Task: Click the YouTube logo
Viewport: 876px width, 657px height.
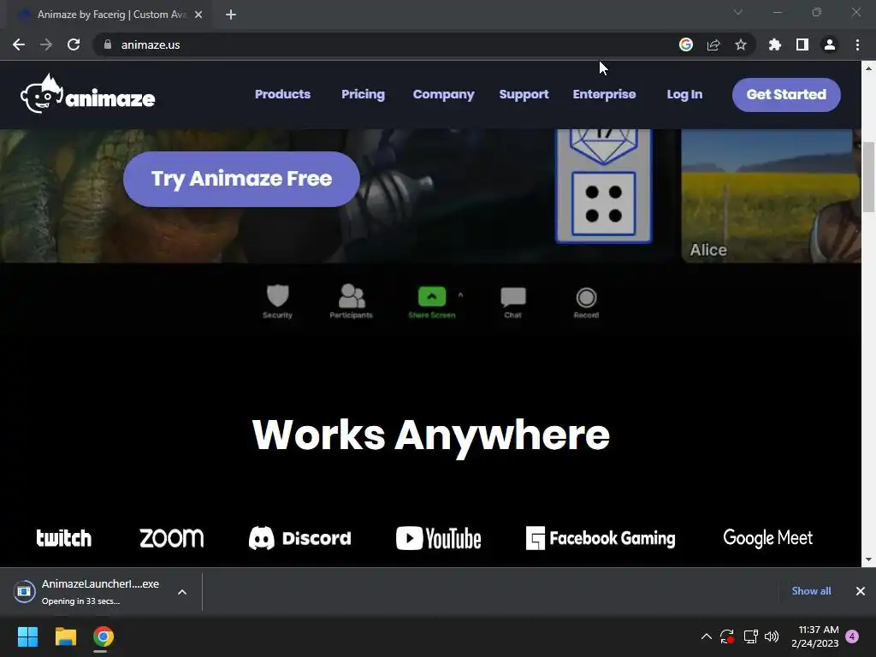Action: pyautogui.click(x=439, y=538)
